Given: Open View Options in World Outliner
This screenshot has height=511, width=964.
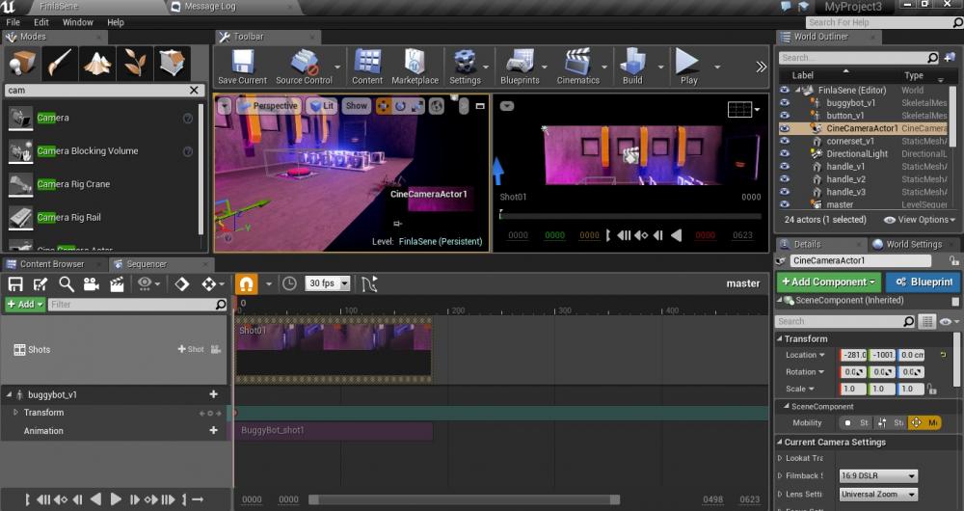Looking at the screenshot, I should (919, 220).
